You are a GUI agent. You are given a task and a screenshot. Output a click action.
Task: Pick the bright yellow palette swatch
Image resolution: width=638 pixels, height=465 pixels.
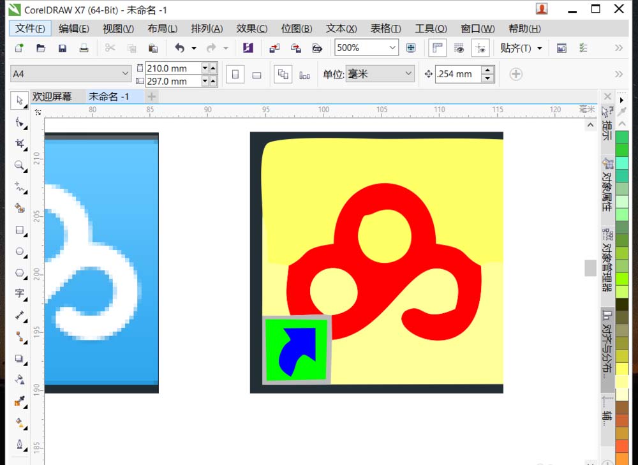pyautogui.click(x=621, y=369)
